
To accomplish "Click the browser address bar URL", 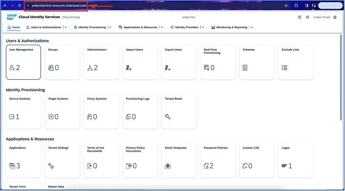I will pyautogui.click(x=59, y=5).
